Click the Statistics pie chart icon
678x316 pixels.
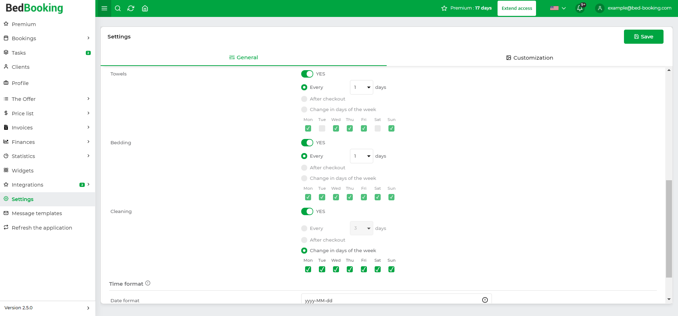coord(6,156)
